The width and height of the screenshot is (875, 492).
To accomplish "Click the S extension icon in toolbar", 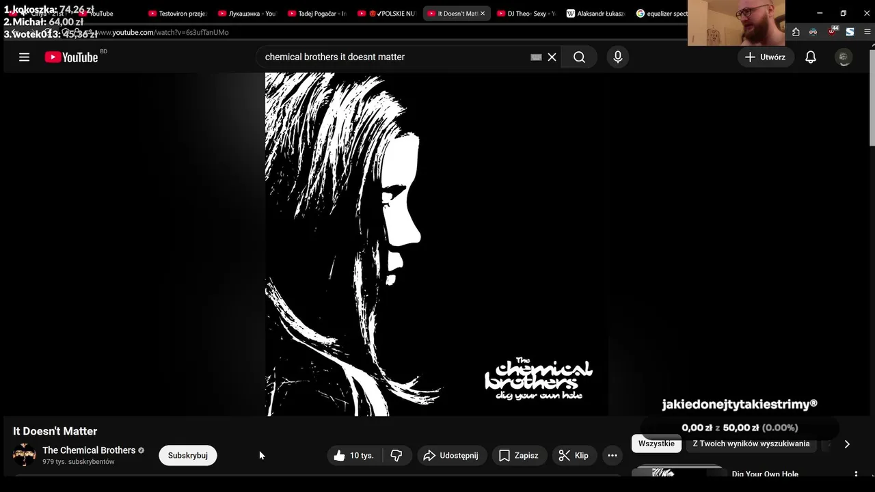I will (850, 32).
